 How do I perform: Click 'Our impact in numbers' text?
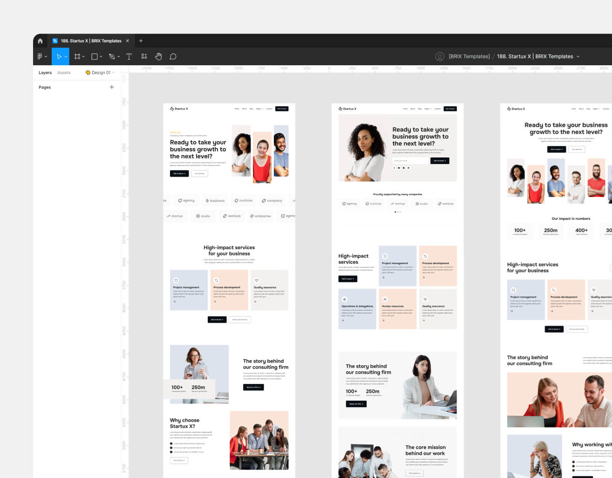point(571,219)
